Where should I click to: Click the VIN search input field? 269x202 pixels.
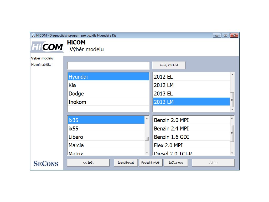click(108, 66)
